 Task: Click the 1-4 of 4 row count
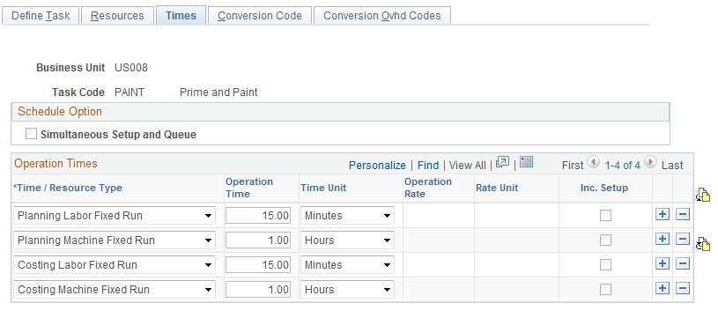(x=622, y=166)
